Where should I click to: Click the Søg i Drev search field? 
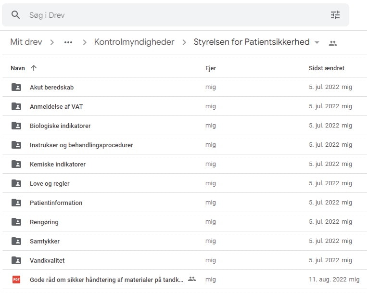point(176,15)
